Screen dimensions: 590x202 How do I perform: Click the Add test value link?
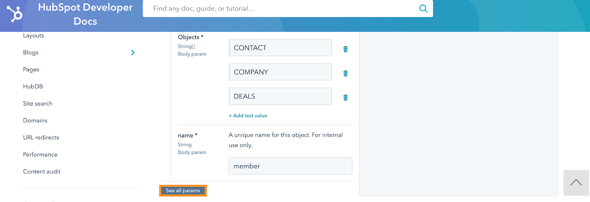[248, 116]
